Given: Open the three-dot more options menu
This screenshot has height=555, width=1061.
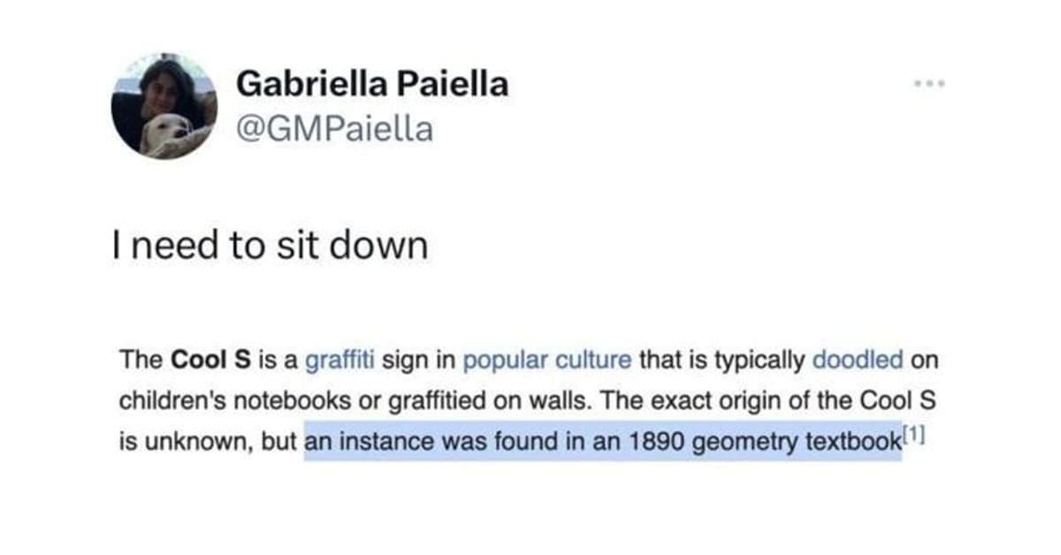Looking at the screenshot, I should [930, 85].
